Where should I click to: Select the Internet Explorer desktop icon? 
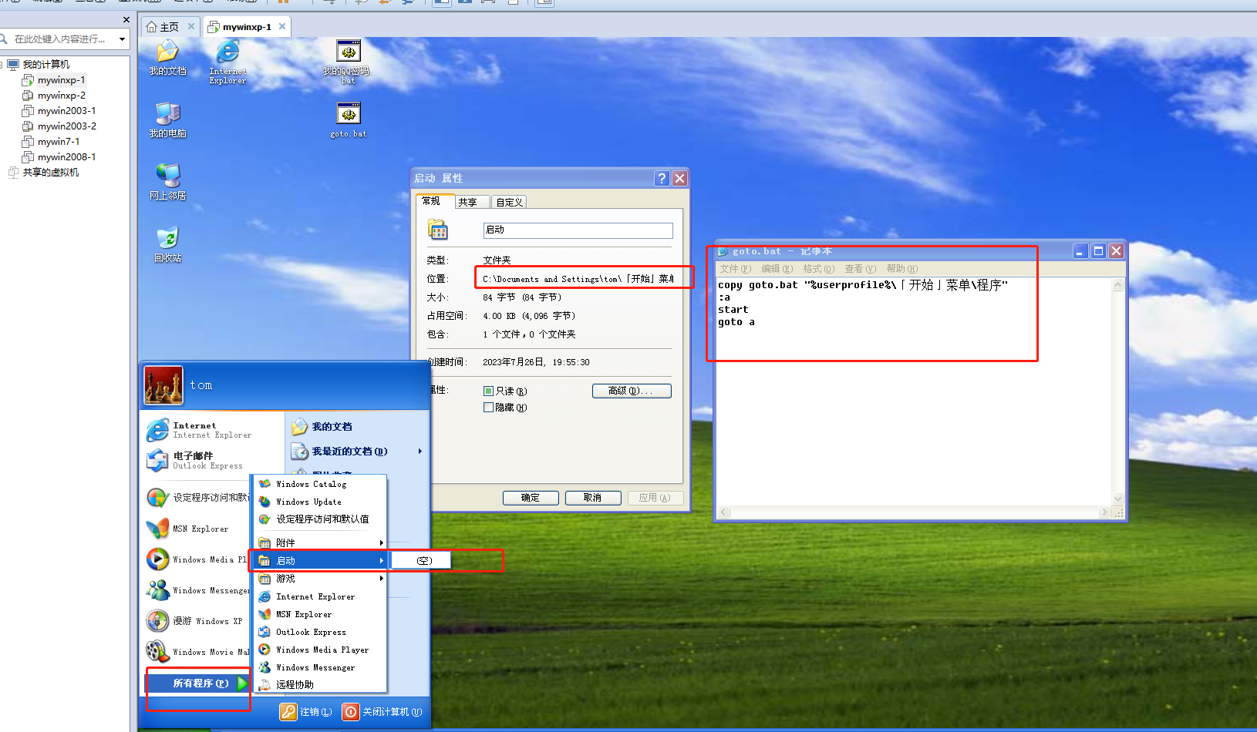[227, 62]
